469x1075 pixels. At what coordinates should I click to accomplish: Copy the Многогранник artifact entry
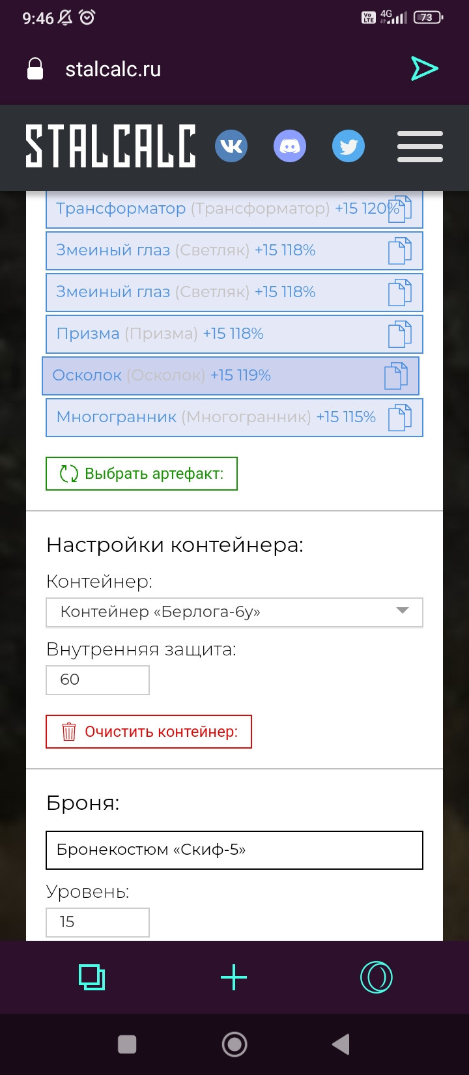[x=400, y=418]
